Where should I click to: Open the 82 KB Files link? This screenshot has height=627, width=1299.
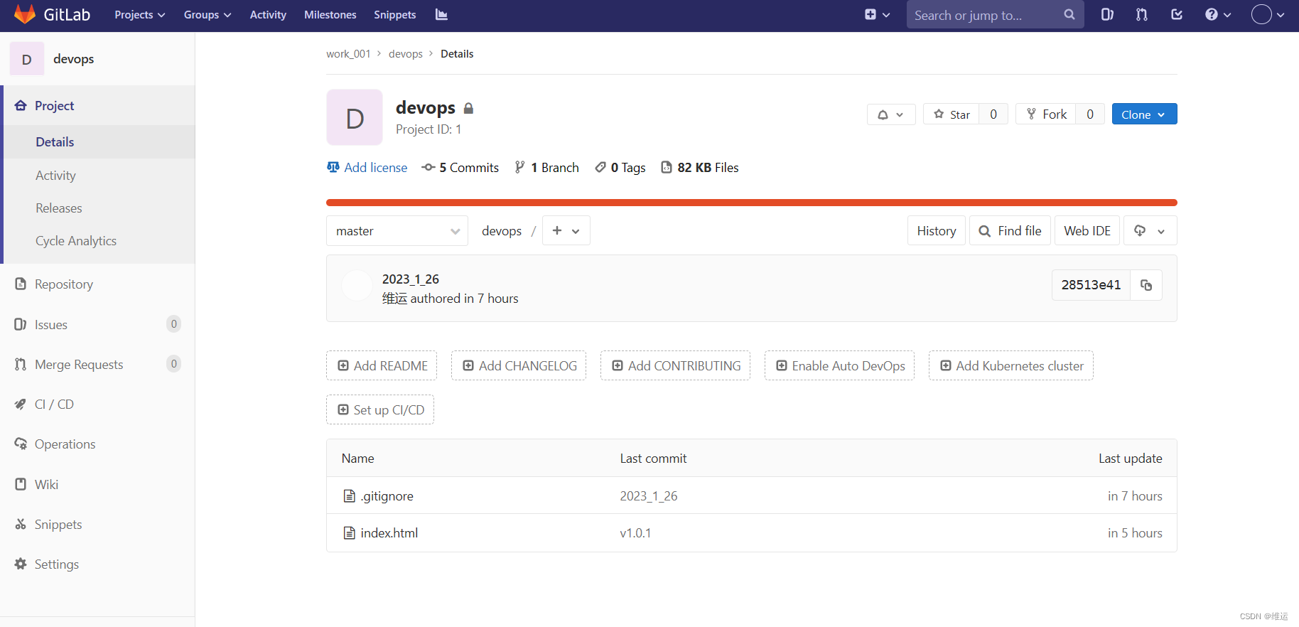point(700,168)
